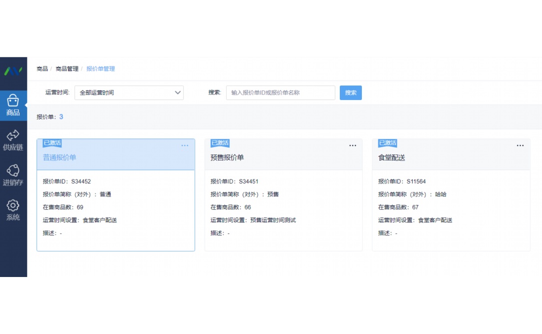Click the quotation search input field
542x334 pixels.
[280, 92]
